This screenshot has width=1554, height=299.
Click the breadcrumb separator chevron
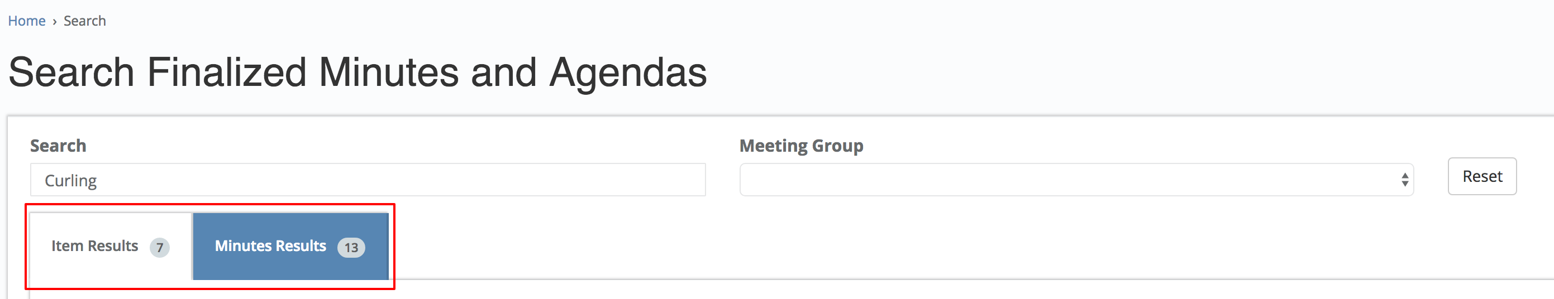[x=54, y=22]
